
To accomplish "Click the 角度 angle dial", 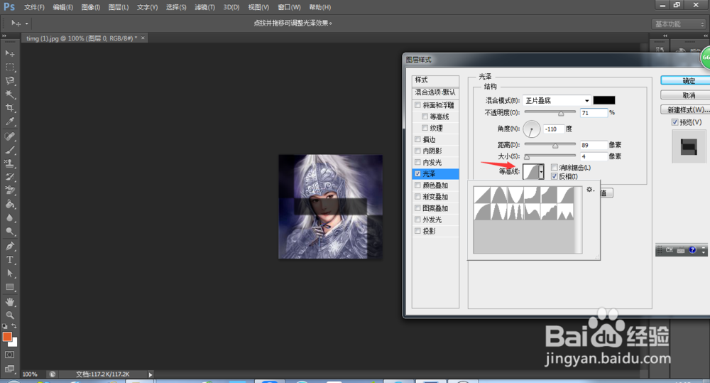I will pos(532,129).
